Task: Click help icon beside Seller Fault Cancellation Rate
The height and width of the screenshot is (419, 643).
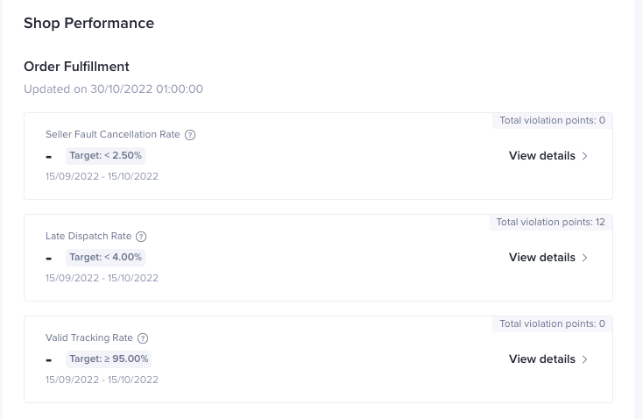Action: [x=190, y=135]
